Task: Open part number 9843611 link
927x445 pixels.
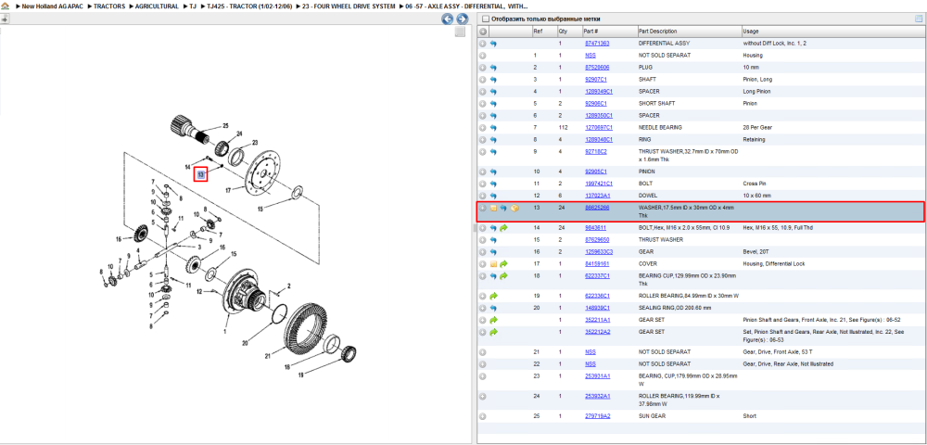Action: point(595,227)
